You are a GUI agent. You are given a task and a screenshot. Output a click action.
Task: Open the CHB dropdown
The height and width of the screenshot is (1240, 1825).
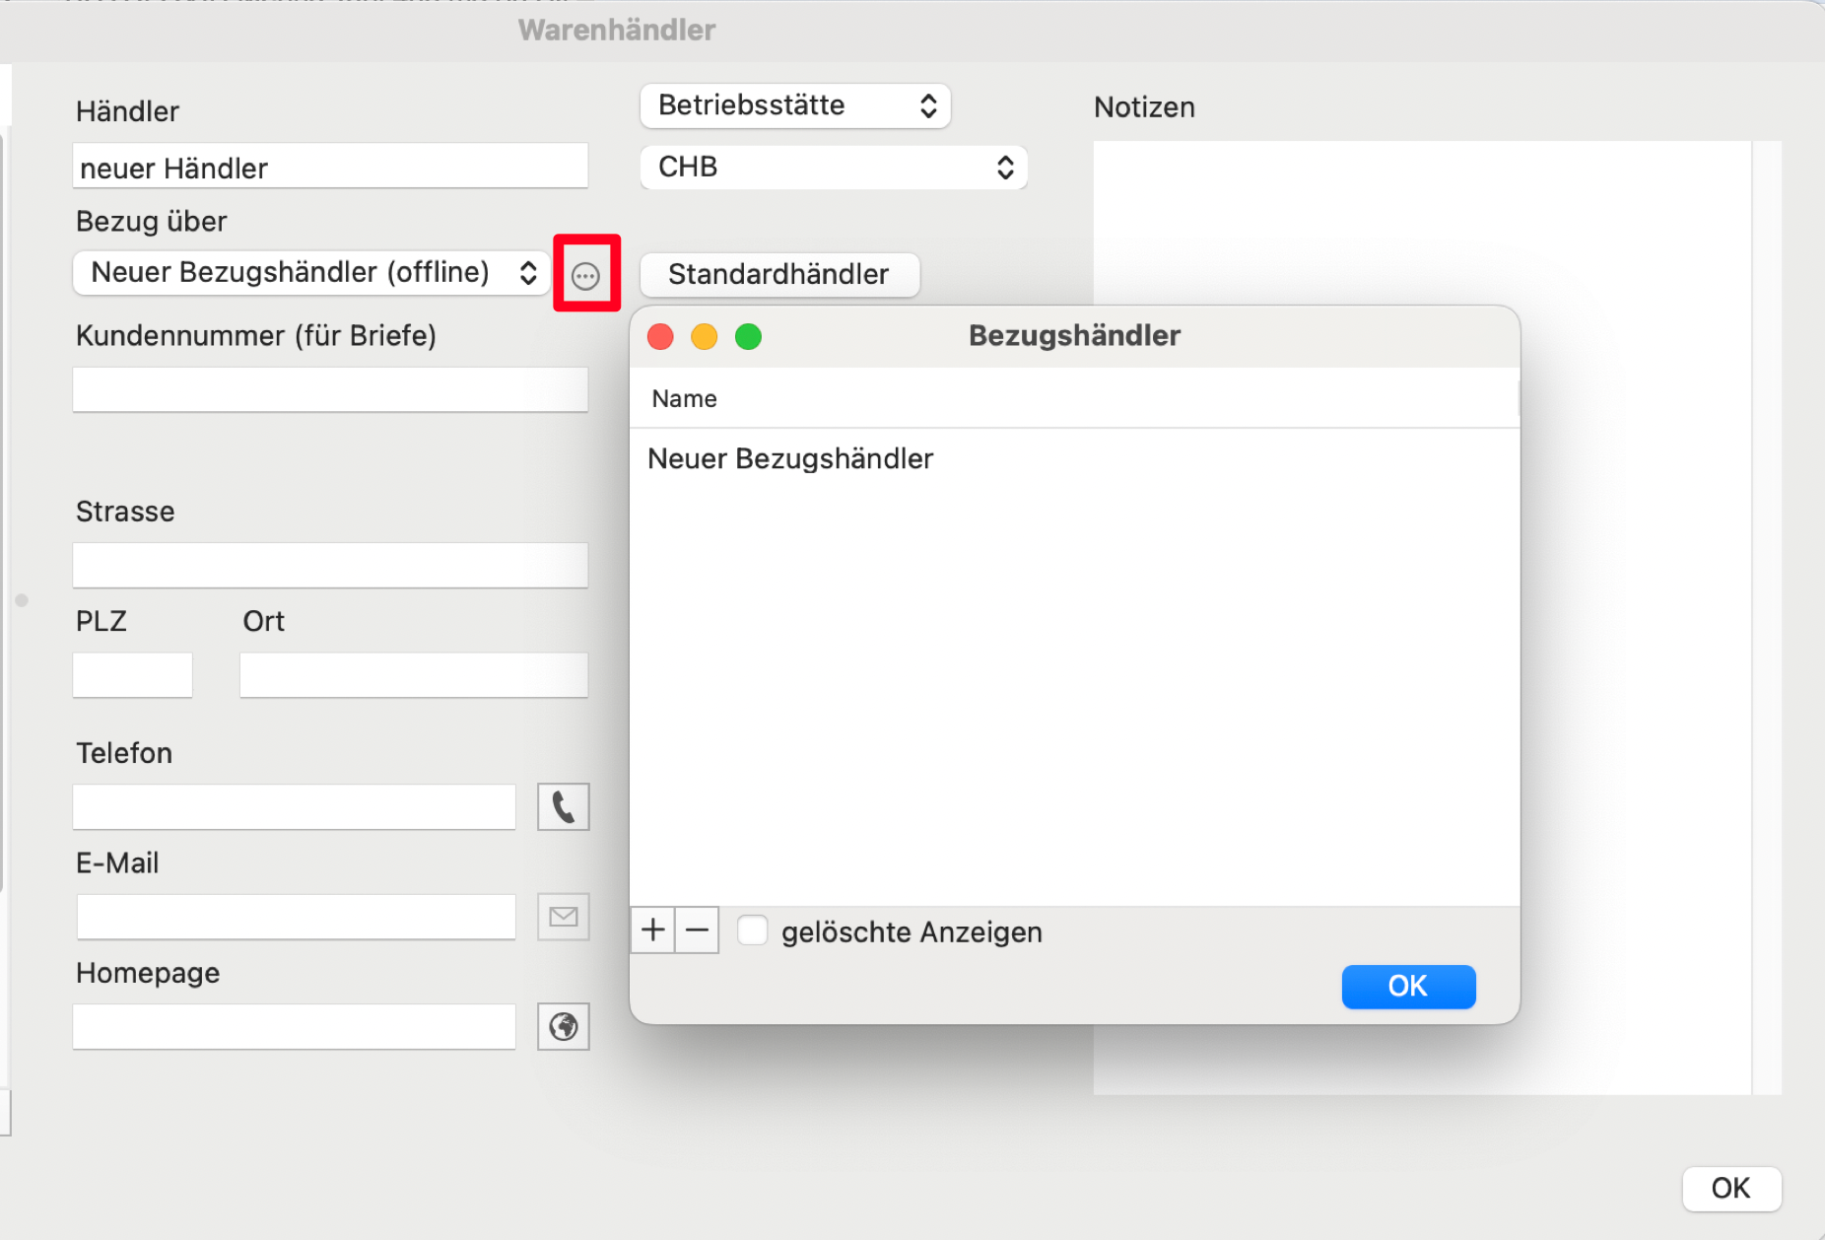coord(834,168)
